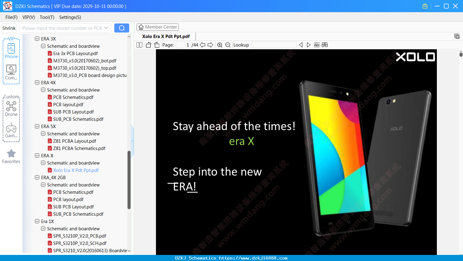The image size is (463, 261).
Task: Open the Tool(T) menu
Action: (47, 17)
